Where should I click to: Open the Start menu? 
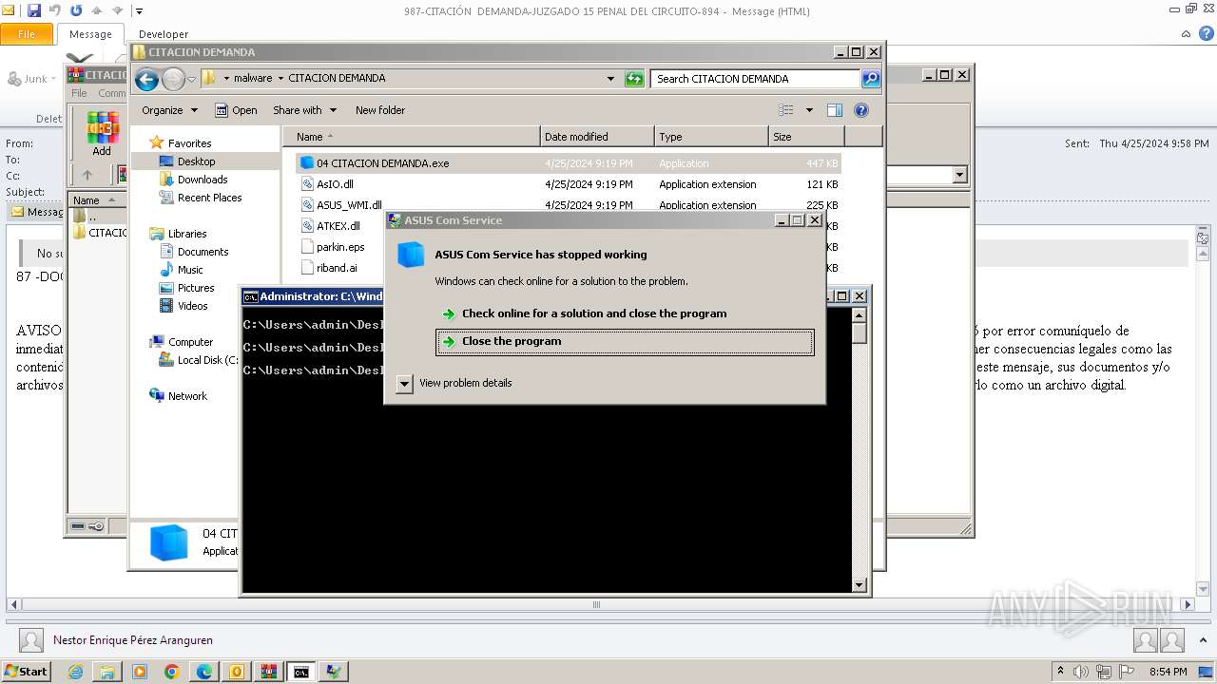pos(26,672)
